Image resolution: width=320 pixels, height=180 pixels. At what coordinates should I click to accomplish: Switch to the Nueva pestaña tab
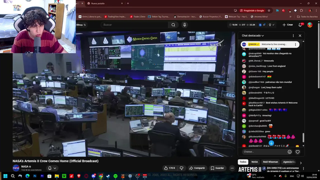coord(105,3)
